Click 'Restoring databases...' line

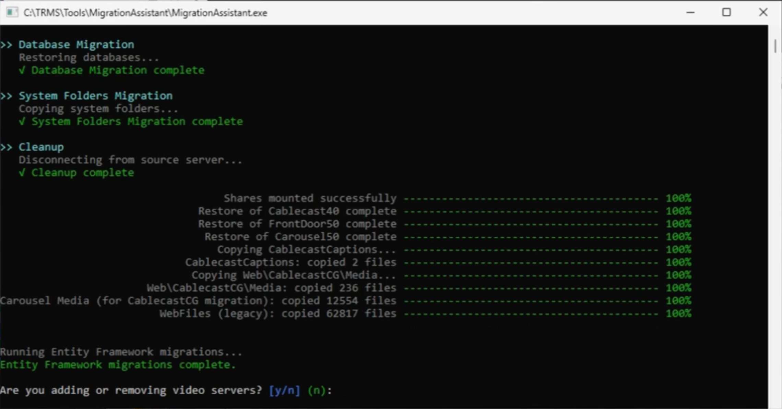pyautogui.click(x=89, y=57)
